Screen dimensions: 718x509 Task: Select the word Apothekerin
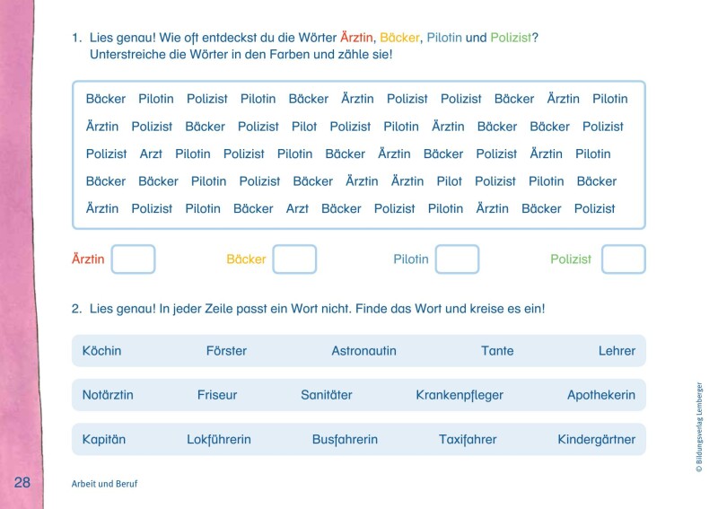pos(600,395)
